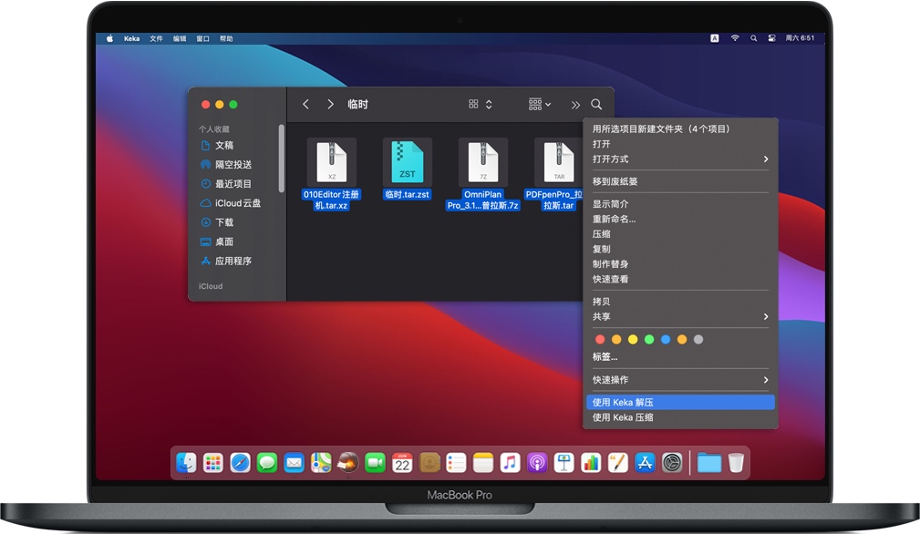Choose 使用 Keka 解压 from context menu

coord(679,403)
